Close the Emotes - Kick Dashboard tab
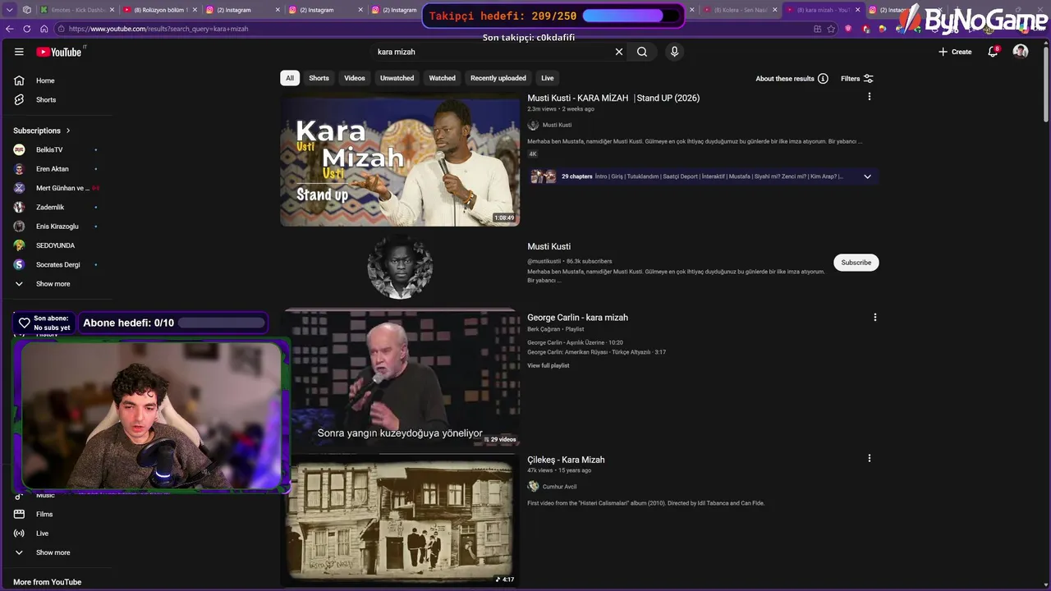1051x591 pixels. point(112,10)
